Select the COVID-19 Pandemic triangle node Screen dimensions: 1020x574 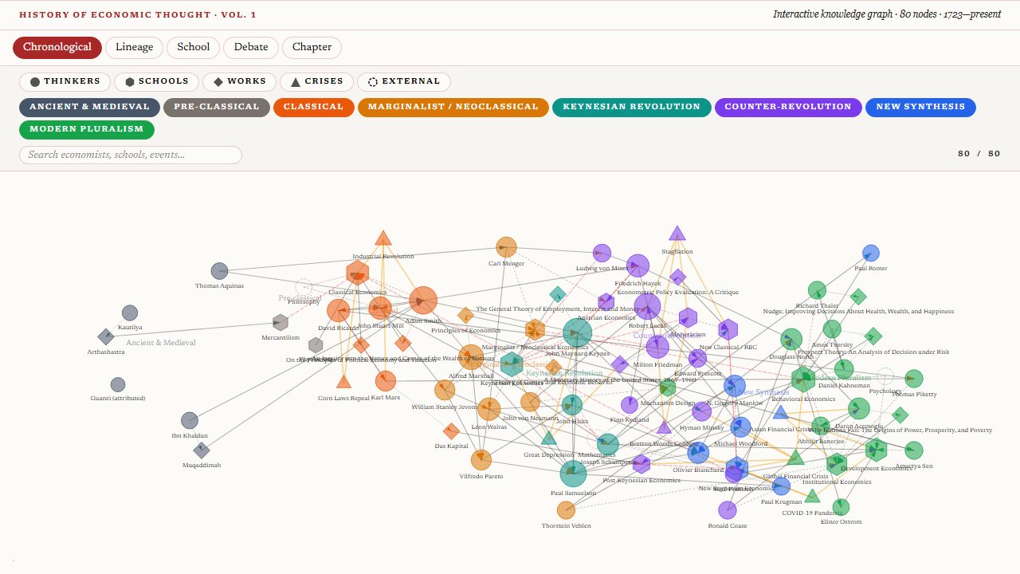(x=811, y=497)
